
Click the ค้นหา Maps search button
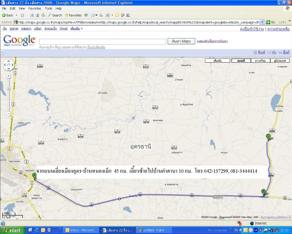tap(182, 41)
